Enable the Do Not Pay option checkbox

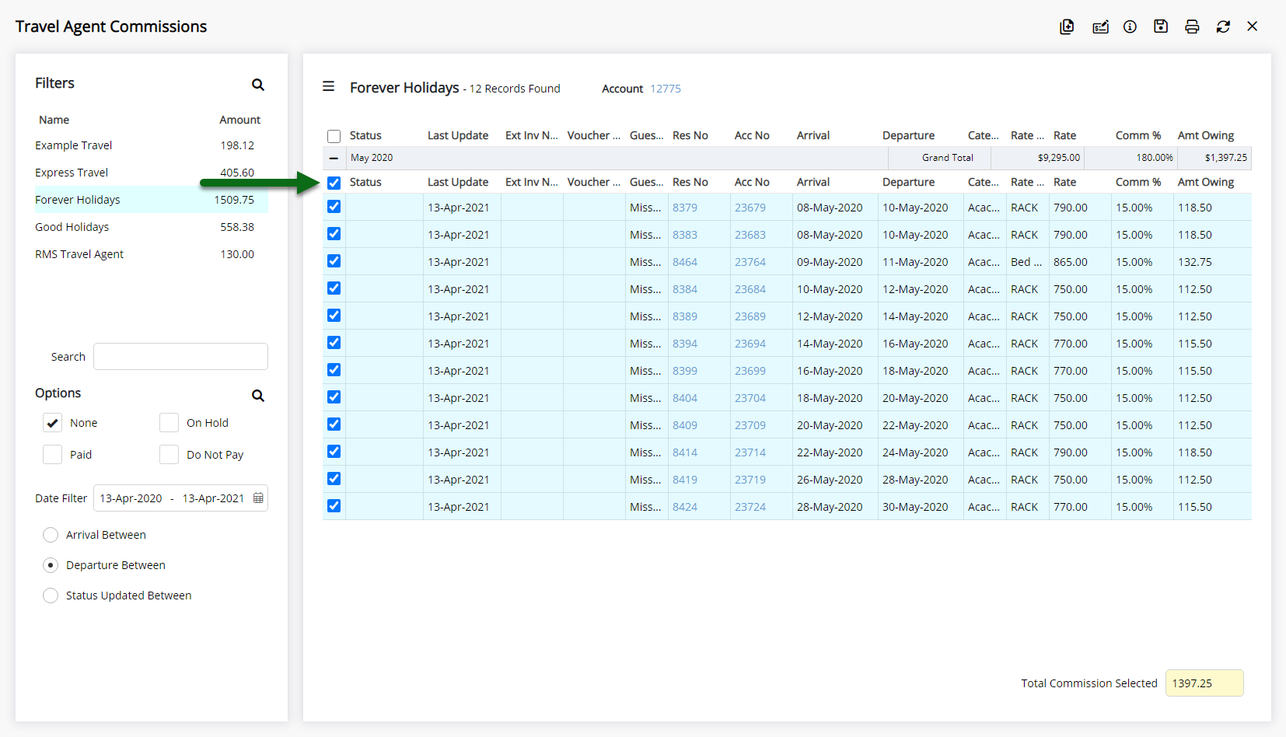coord(169,455)
